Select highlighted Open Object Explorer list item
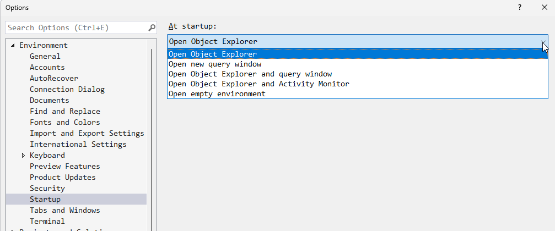This screenshot has width=555, height=231. click(213, 54)
